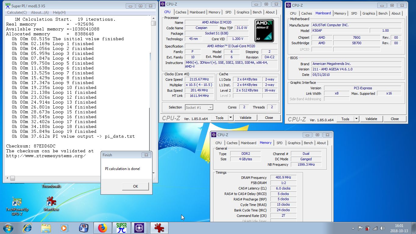Open the Help(H) menu in Super PI
Screen dimensions: 416x234
59,12
